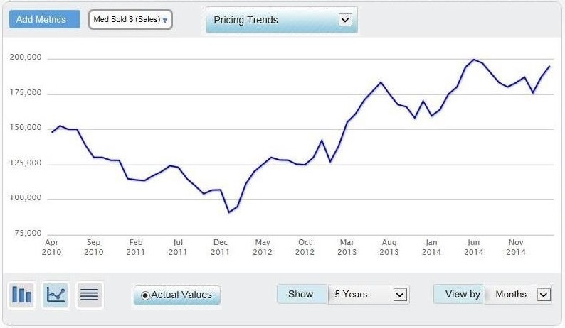Open the Med Sold $ (Sales) metric selector
Image resolution: width=565 pixels, height=328 pixels.
130,20
